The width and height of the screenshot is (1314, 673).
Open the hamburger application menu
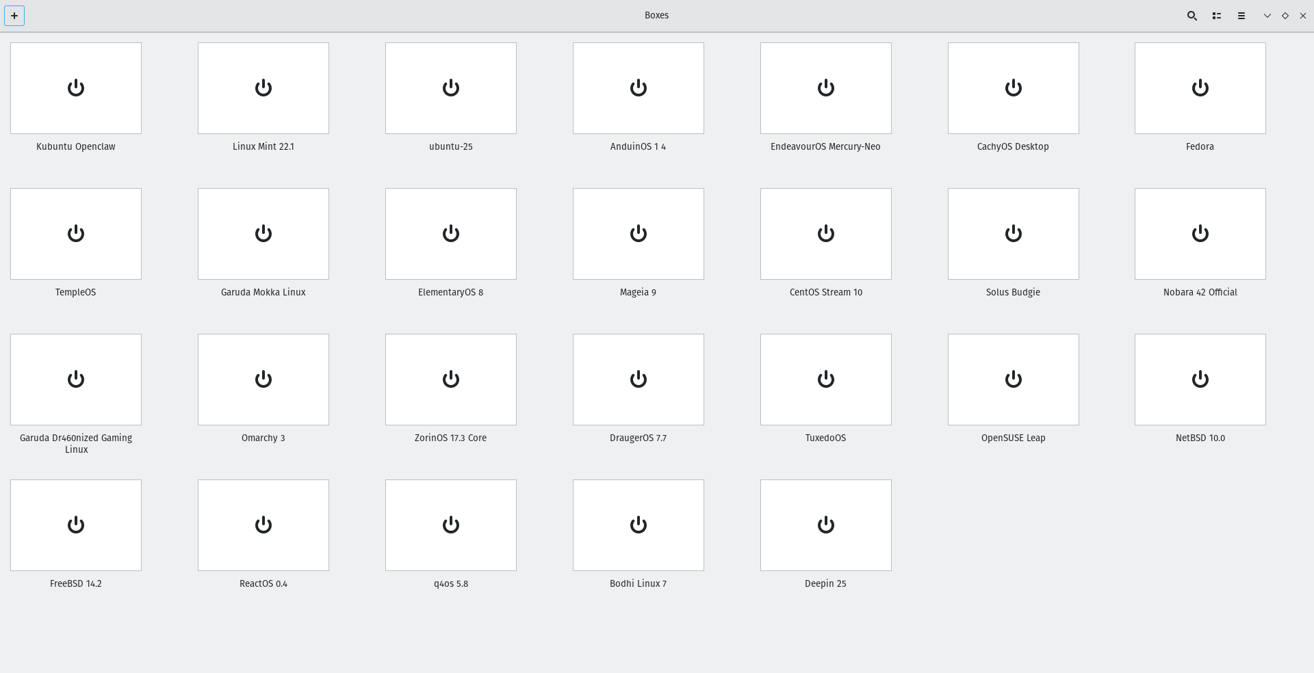1241,16
